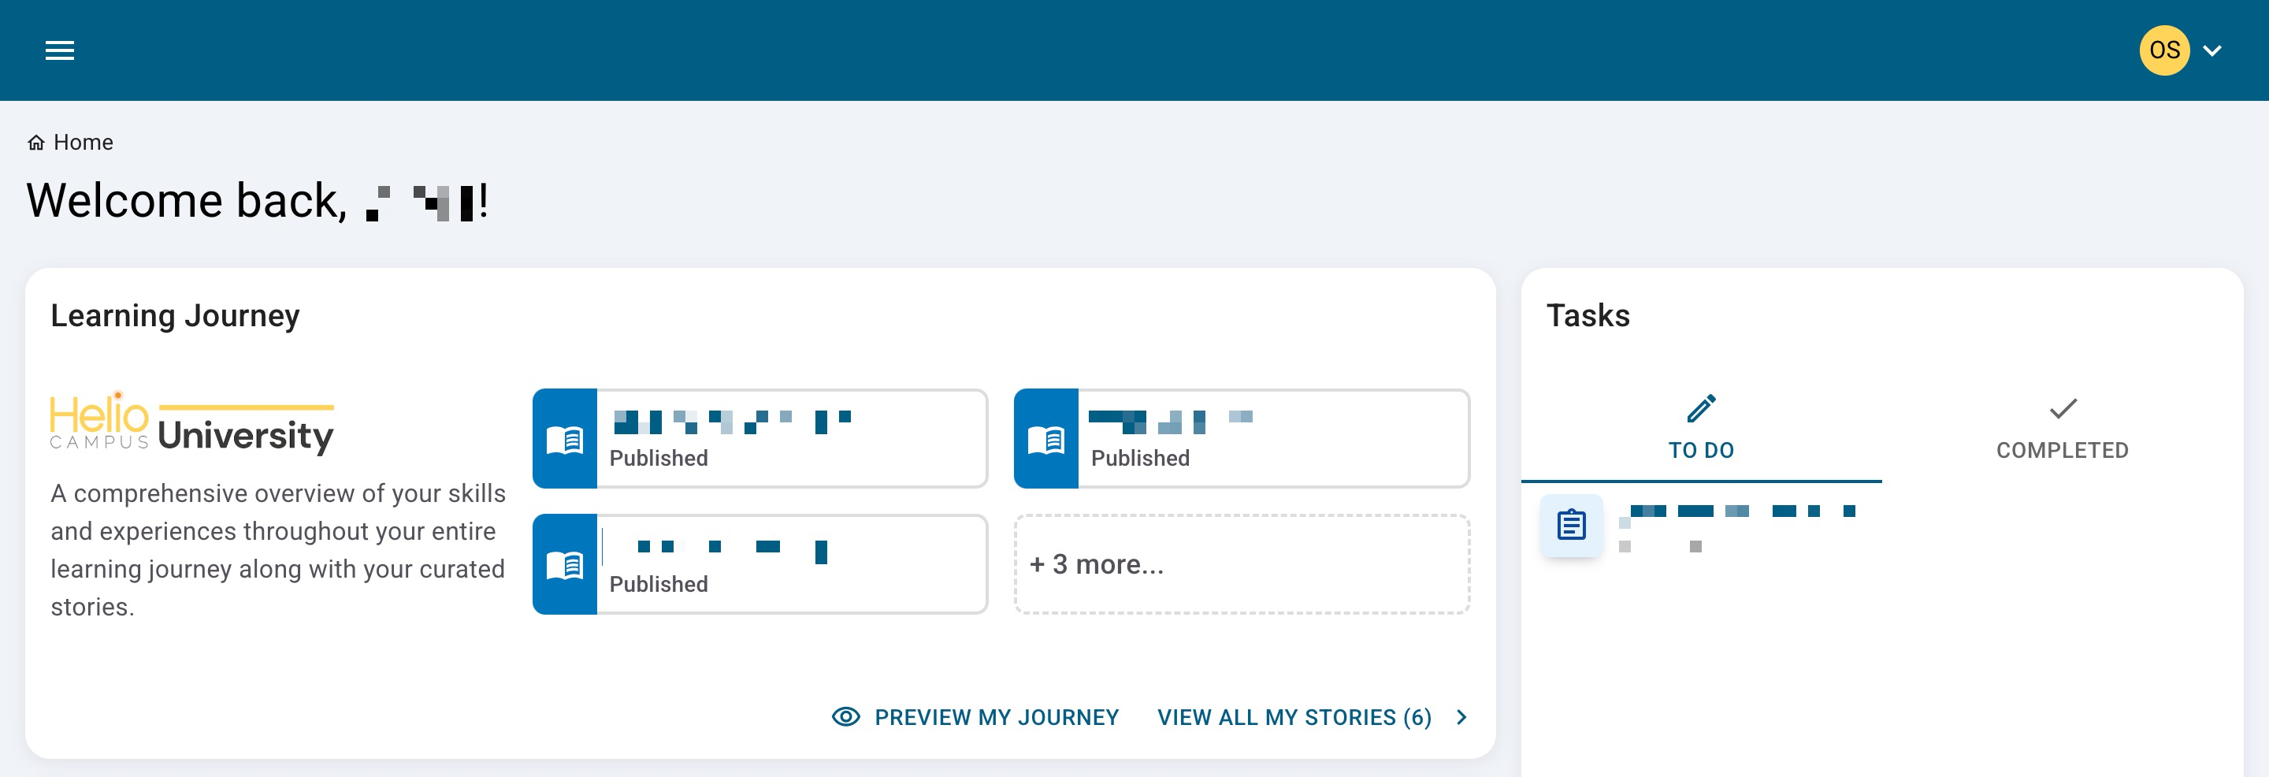
Task: Click the checkmark icon above Completed
Action: click(2062, 408)
